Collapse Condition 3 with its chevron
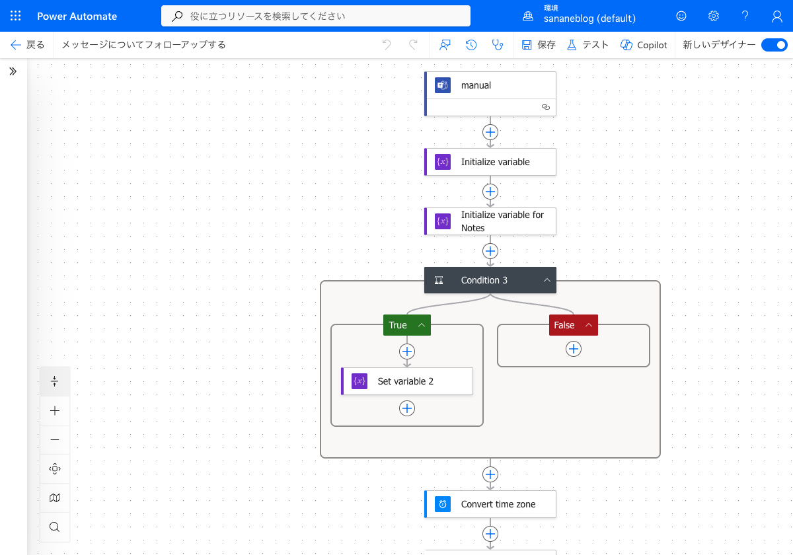Screen dimensions: 793x555 (x=547, y=280)
